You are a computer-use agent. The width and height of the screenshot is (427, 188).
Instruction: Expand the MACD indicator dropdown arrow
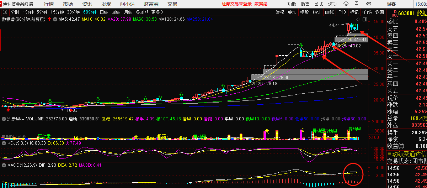pos(4,165)
